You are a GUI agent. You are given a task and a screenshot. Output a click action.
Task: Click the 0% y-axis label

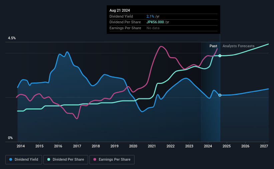coord(10,138)
